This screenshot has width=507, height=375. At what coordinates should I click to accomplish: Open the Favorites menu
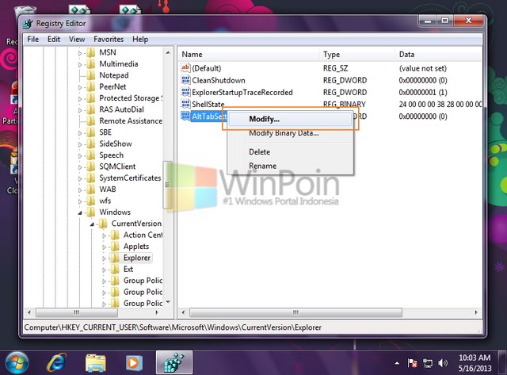click(109, 39)
